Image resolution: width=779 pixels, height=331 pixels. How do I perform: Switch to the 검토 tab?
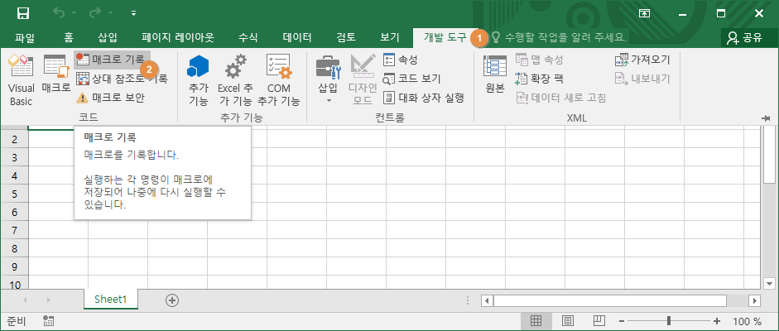coord(346,37)
